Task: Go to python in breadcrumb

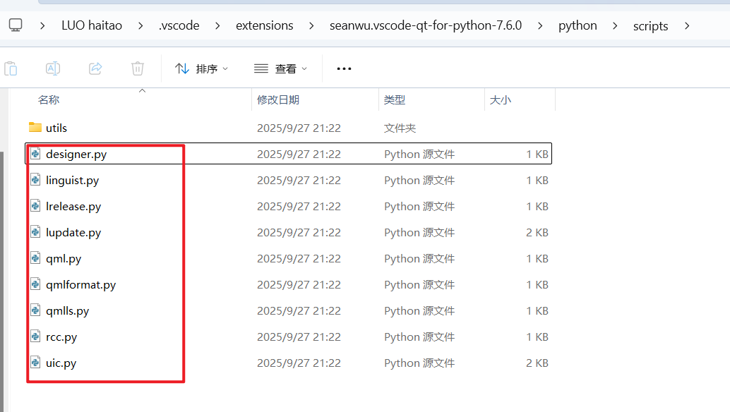Action: pyautogui.click(x=578, y=25)
